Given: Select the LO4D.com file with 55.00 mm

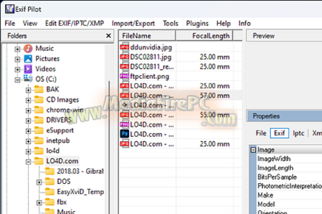Looking at the screenshot, I should 152,115.
